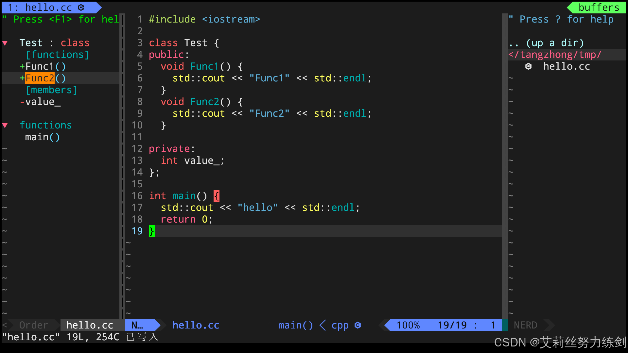Select the value_ member in Tagbar
Viewport: 628px width, 353px height.
coord(43,102)
